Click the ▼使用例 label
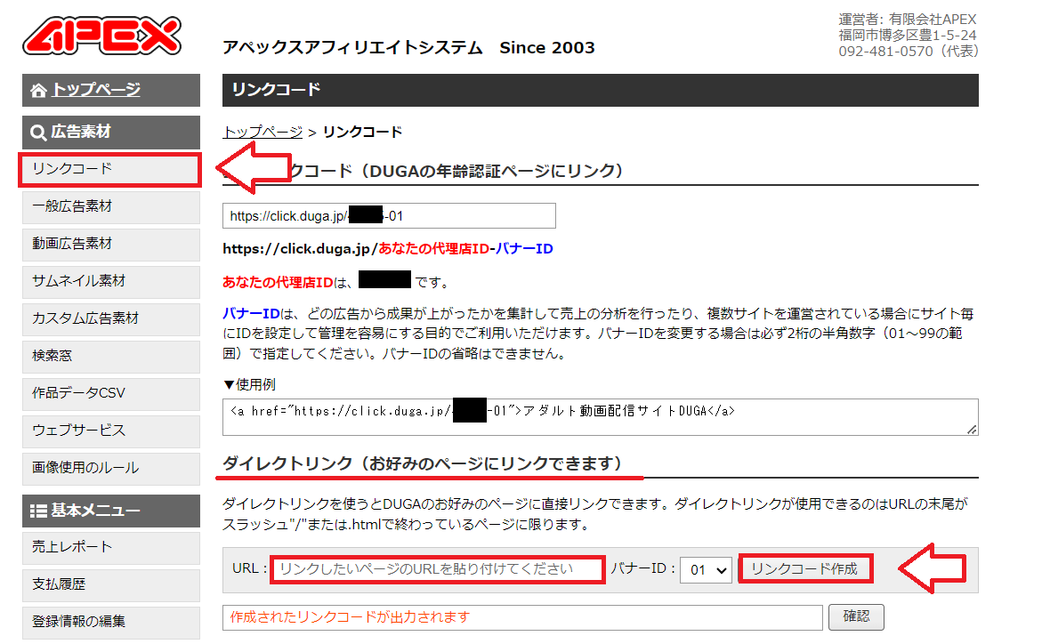Screen dimensions: 1042x644 click(x=249, y=385)
